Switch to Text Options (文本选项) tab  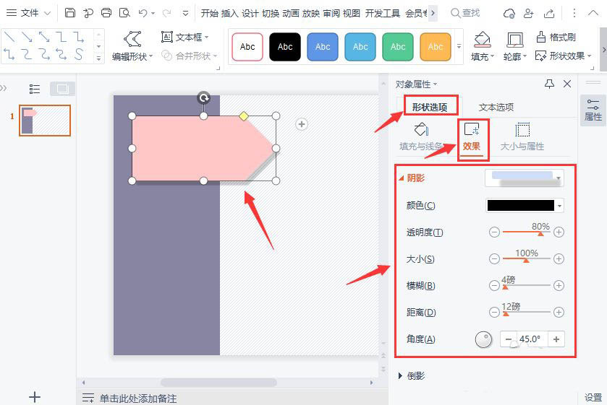coord(496,107)
